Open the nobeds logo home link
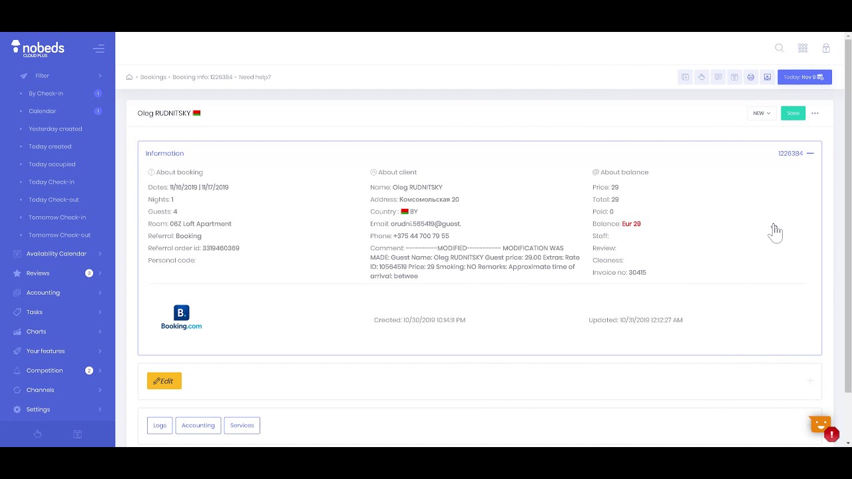 point(38,48)
